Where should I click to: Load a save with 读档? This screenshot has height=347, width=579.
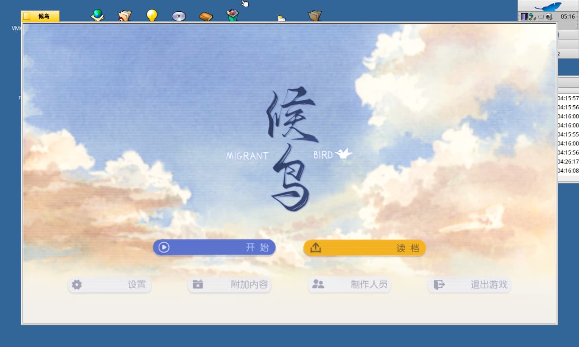(x=365, y=248)
